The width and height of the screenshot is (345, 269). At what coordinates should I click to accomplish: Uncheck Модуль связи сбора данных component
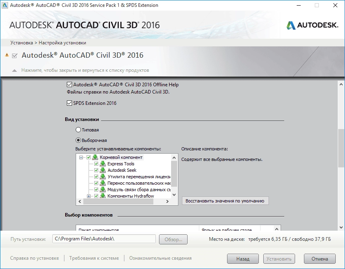click(x=96, y=190)
